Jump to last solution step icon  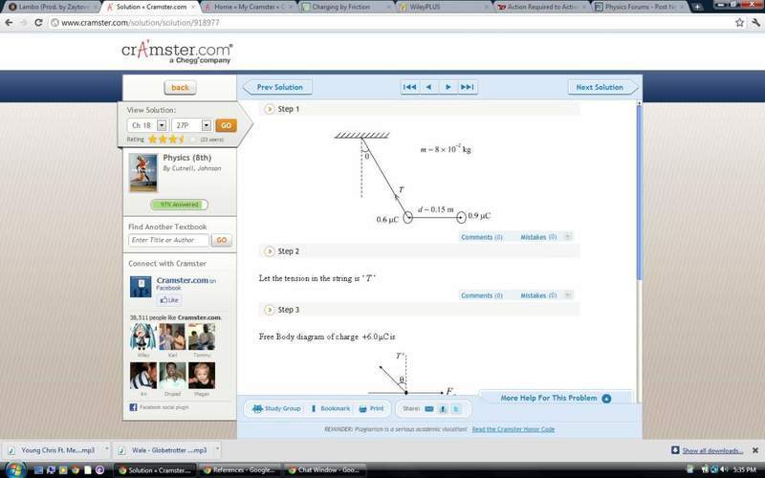click(467, 87)
